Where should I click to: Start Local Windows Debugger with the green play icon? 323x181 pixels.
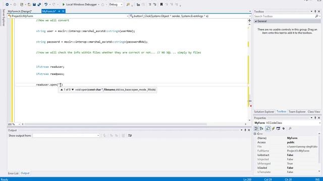tap(64, 5)
